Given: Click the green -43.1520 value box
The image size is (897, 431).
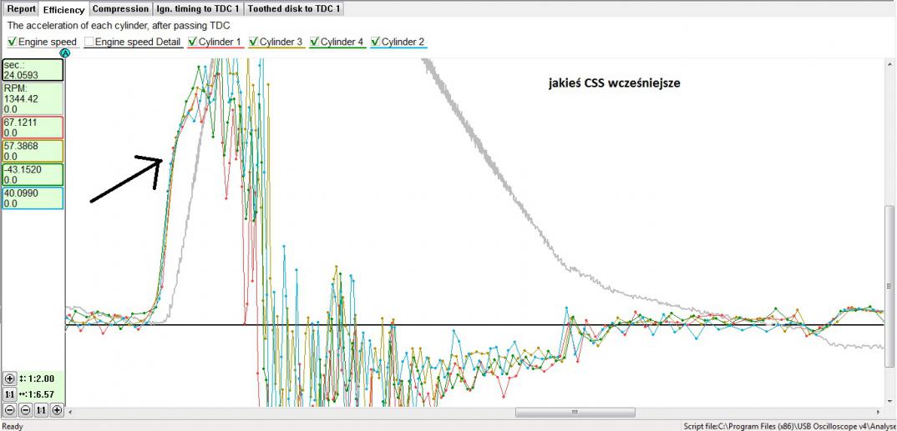Looking at the screenshot, I should (x=33, y=175).
